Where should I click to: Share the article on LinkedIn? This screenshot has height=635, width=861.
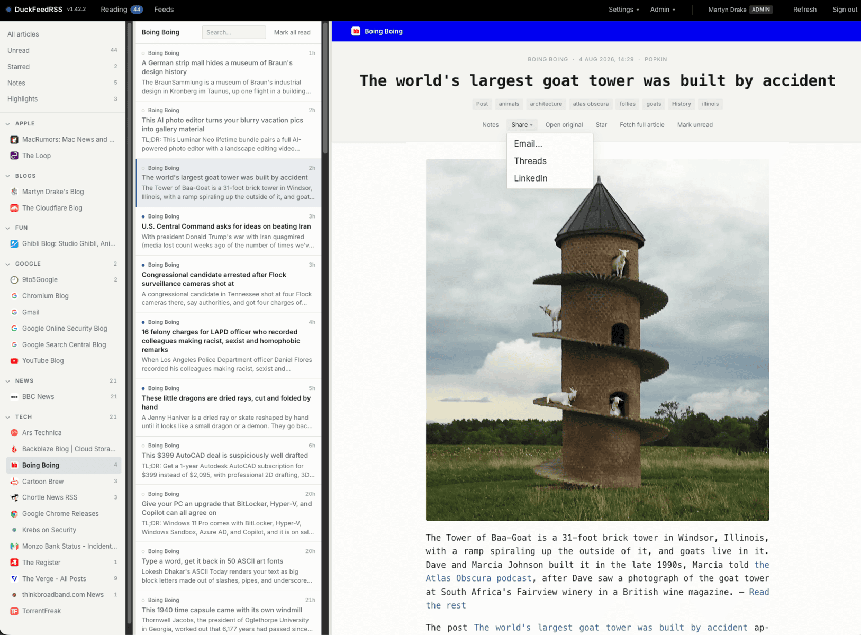549,178
